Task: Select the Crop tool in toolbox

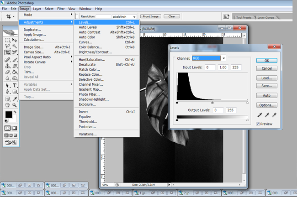Action: [x=8, y=52]
